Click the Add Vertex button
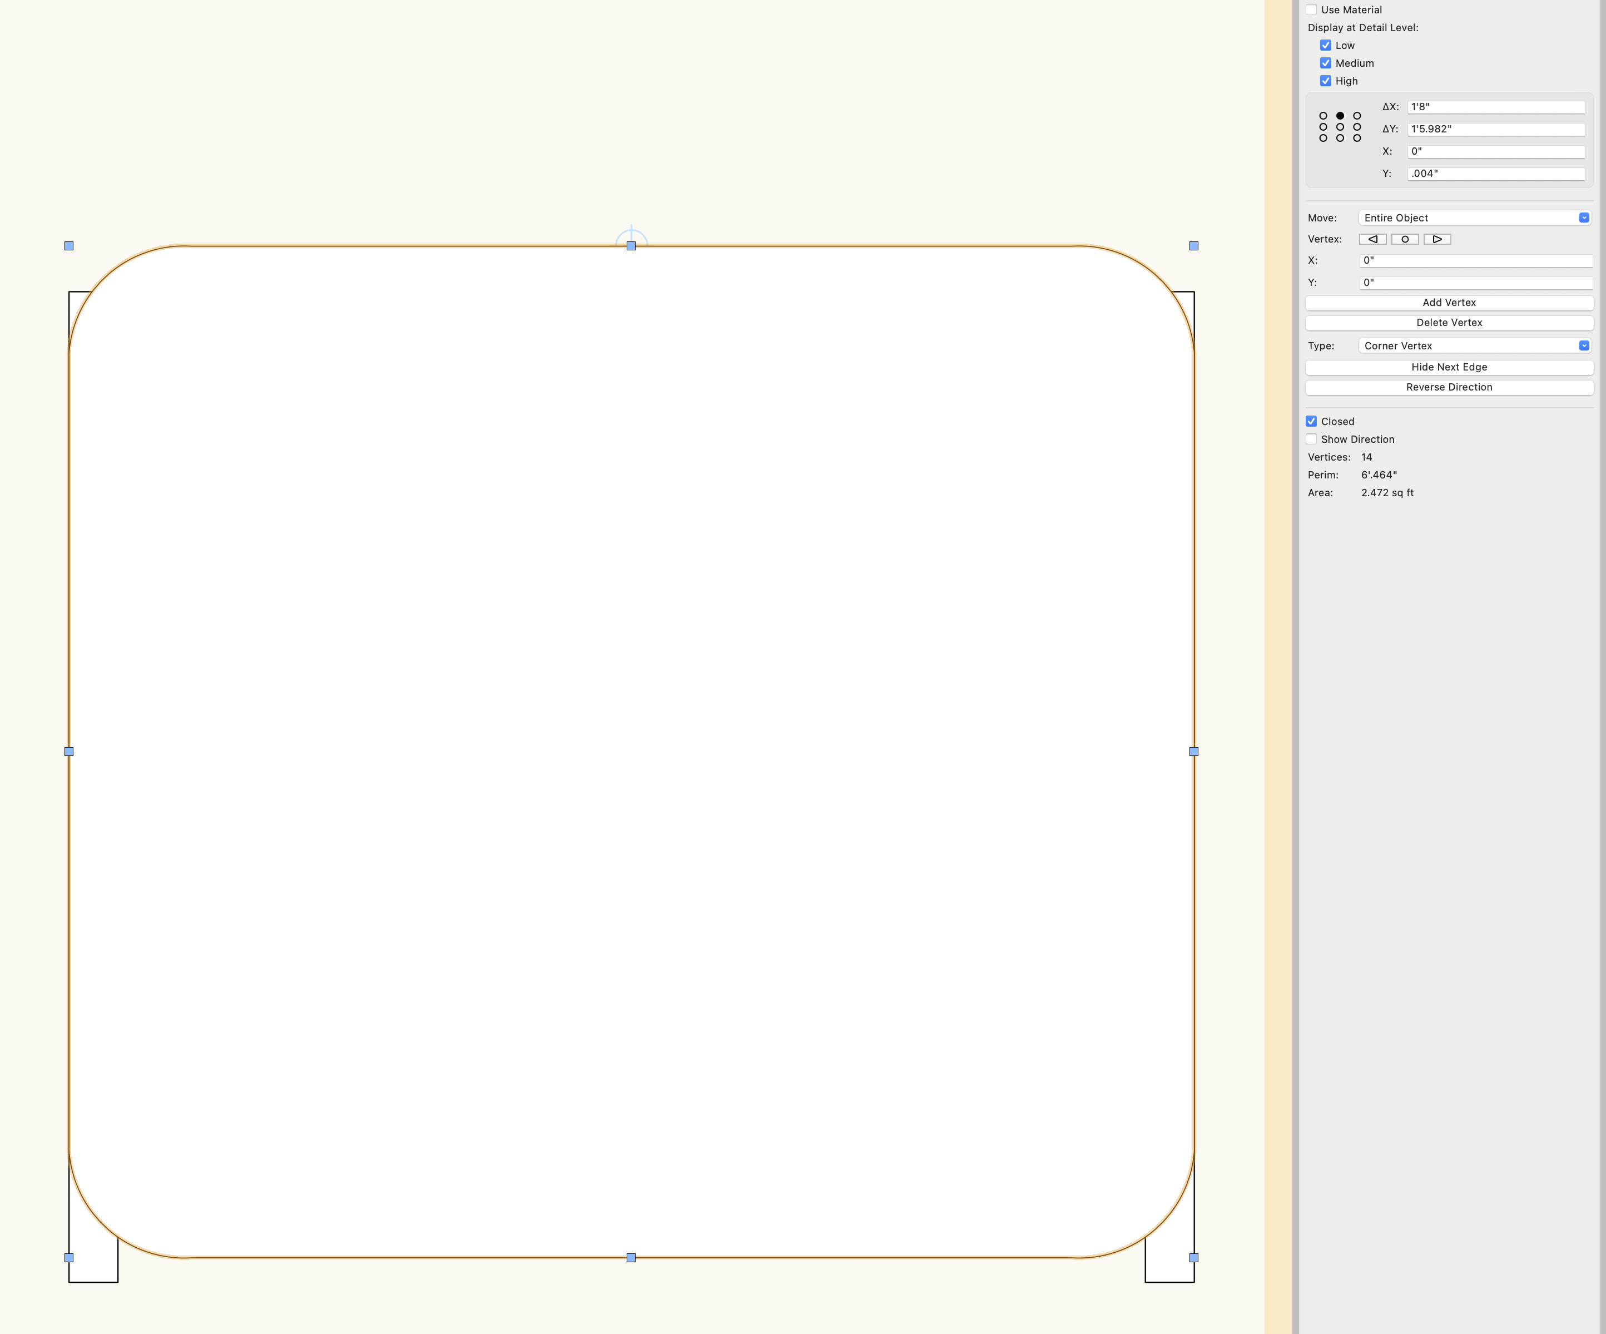Screen dimensions: 1606x1334 click(1449, 303)
